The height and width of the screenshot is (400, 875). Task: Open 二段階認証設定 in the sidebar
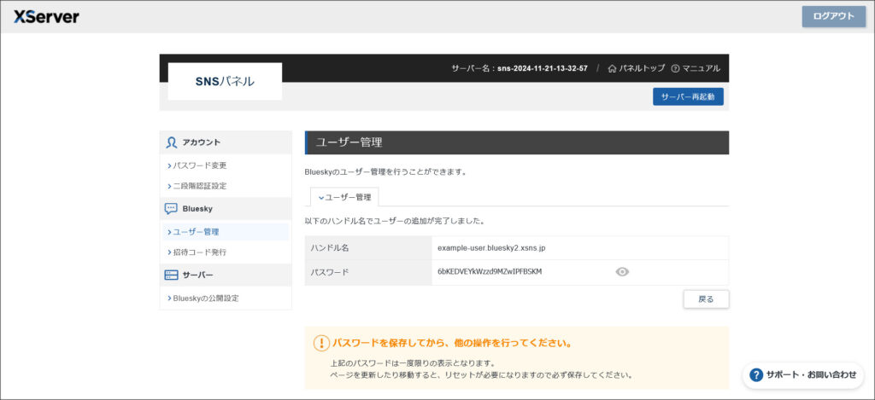199,186
